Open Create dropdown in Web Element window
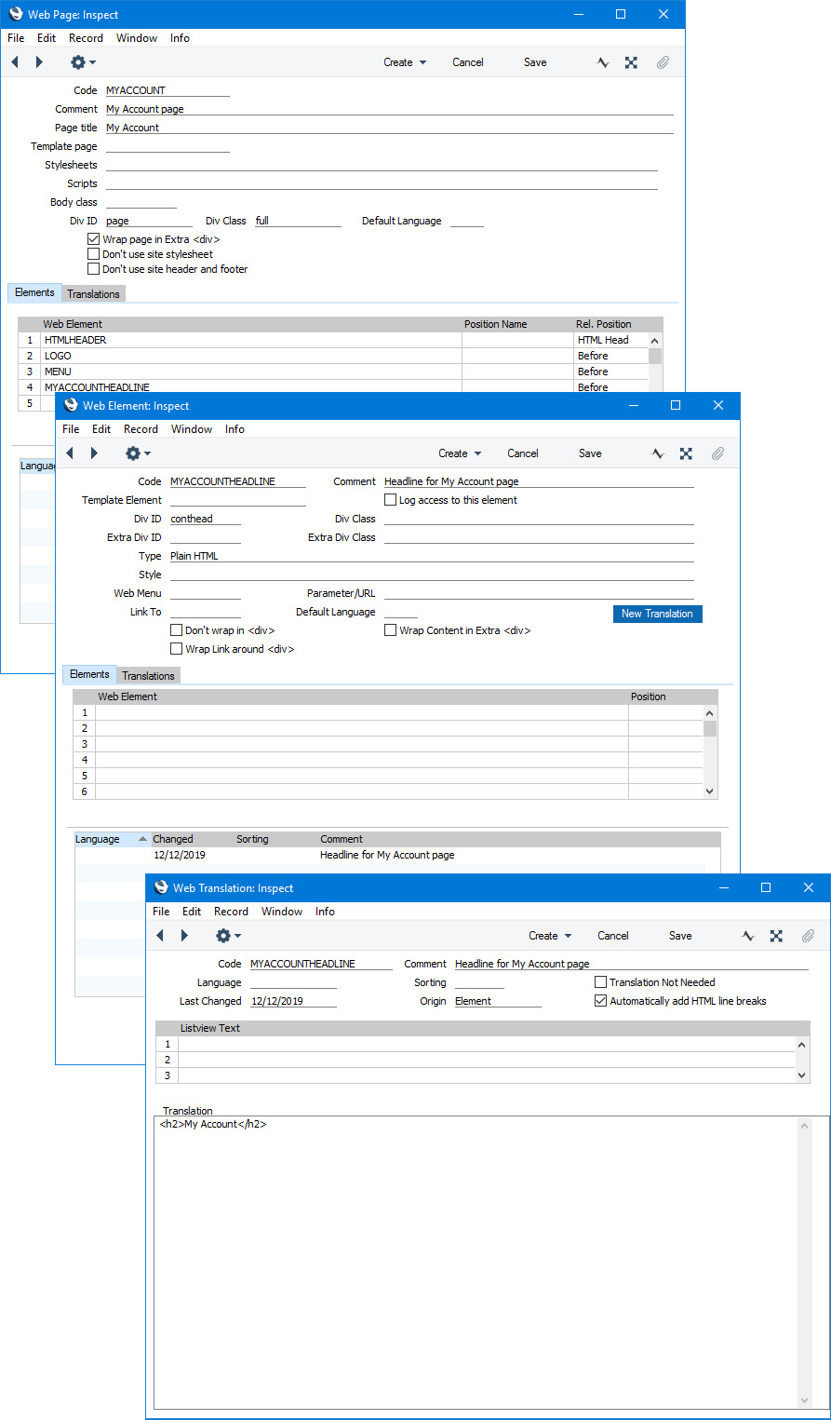 460,453
